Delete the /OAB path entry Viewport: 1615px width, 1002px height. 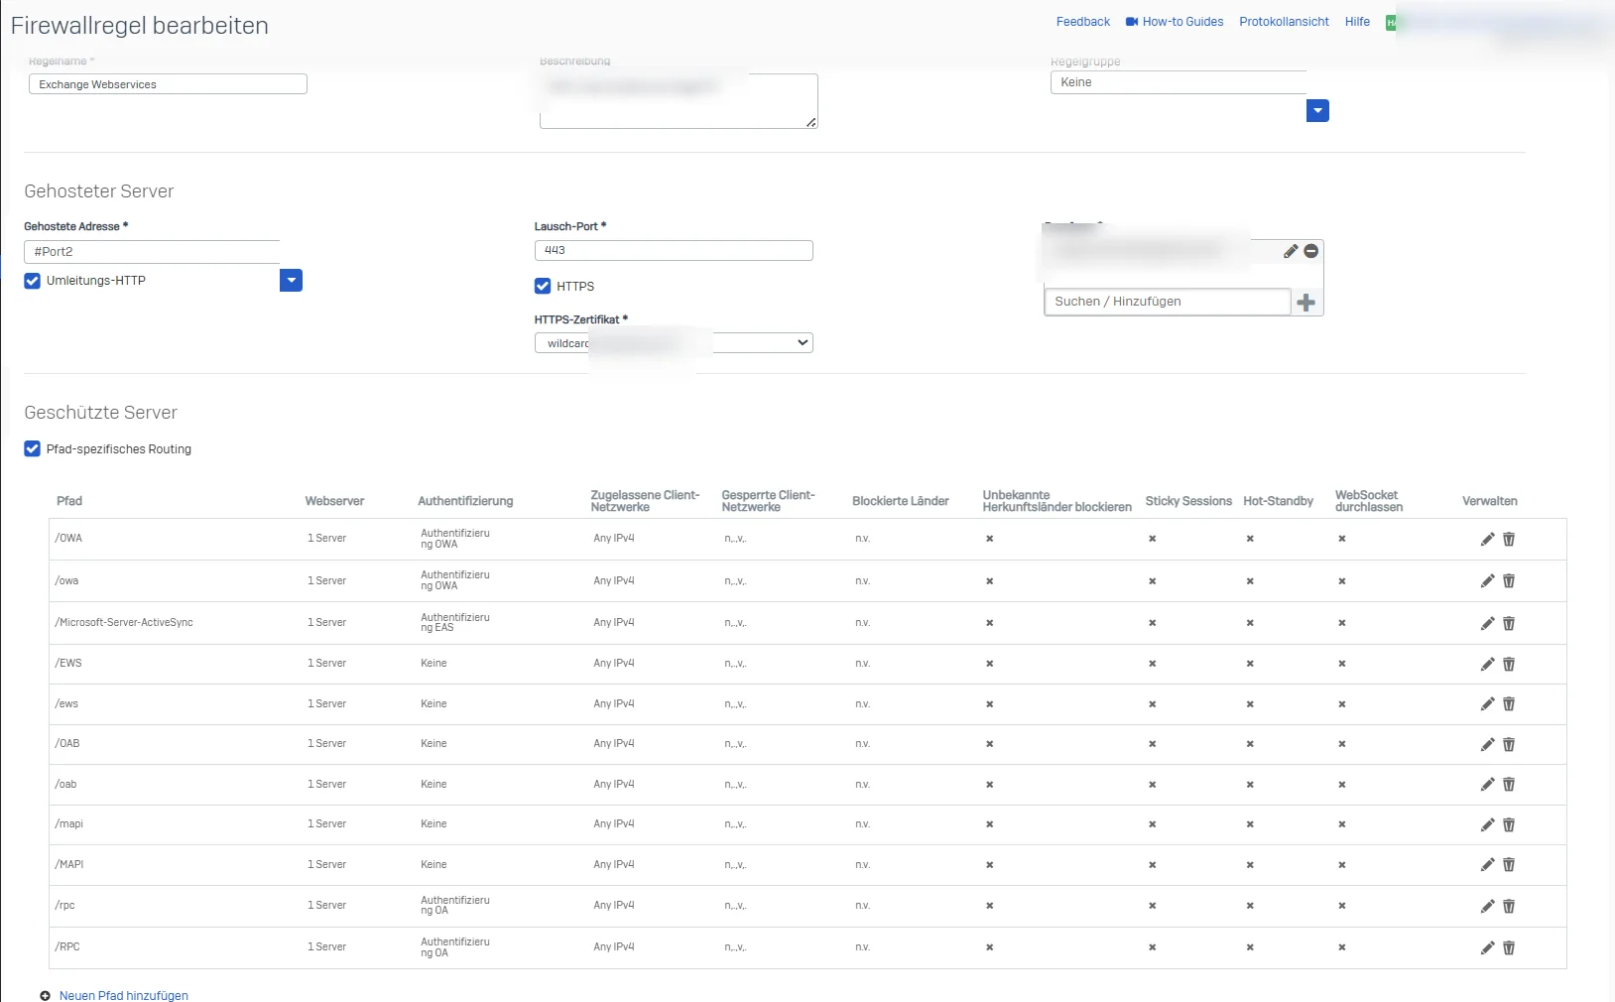tap(1509, 744)
